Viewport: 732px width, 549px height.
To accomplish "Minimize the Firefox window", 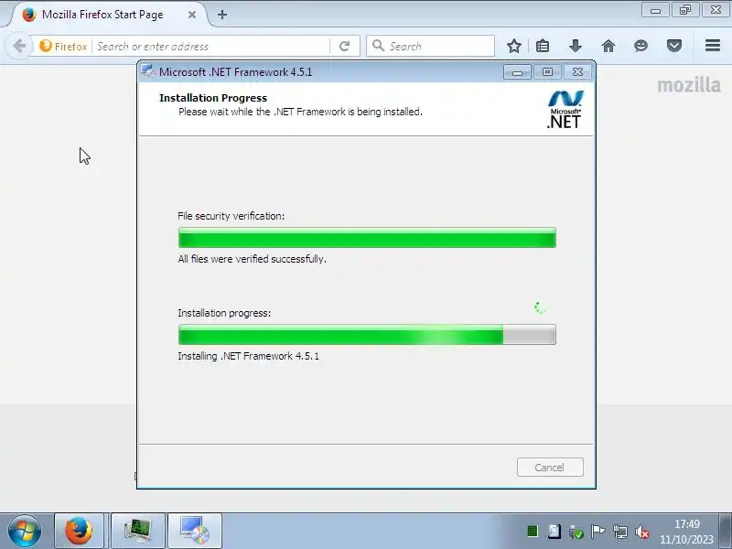I will pos(655,10).
